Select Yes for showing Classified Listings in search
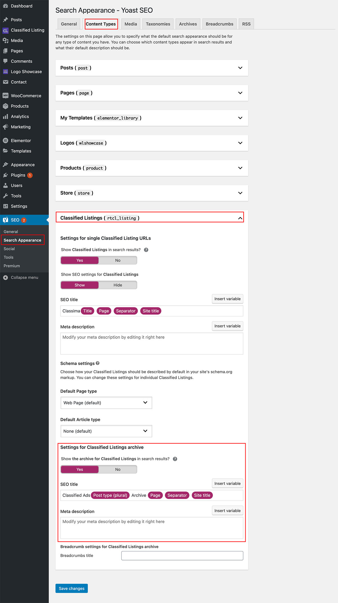 80,260
